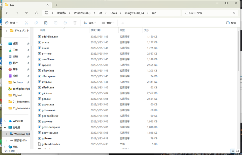The image size is (242, 155).
Task: Click the Rename icon in toolbar
Action: tap(55, 23)
